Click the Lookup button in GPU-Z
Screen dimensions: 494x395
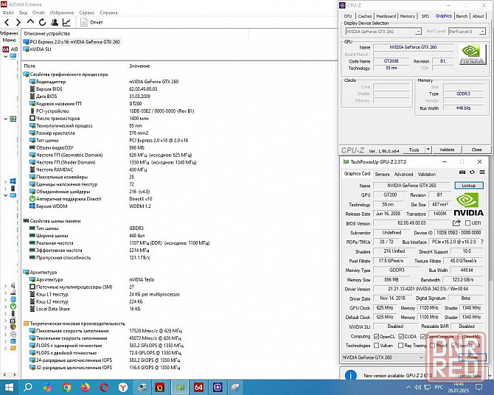(469, 185)
